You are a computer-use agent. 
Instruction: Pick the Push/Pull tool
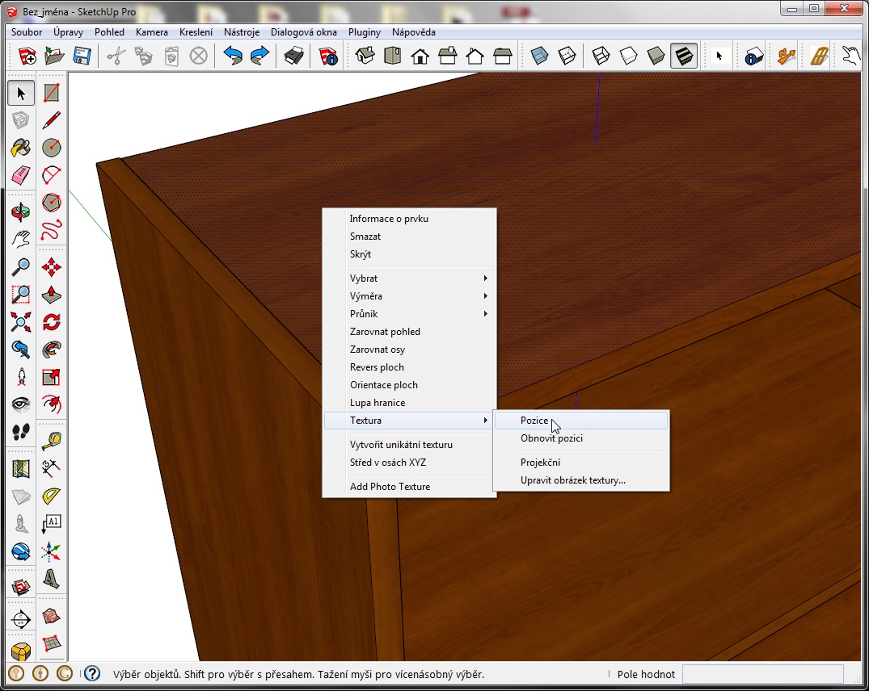[52, 294]
